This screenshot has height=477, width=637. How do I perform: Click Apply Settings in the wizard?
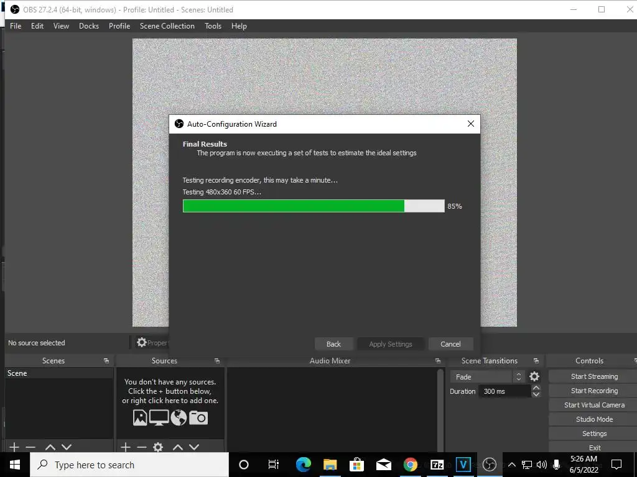[391, 344]
